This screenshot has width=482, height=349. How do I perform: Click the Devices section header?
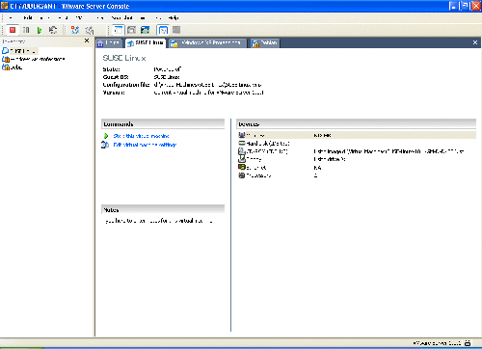pyautogui.click(x=357, y=124)
